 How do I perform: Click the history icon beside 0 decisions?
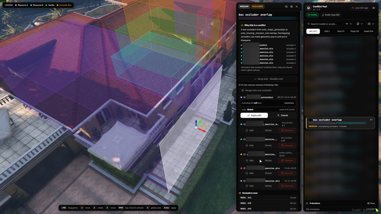coord(307,203)
